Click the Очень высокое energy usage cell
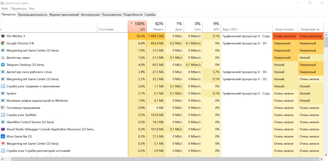The height and width of the screenshot is (161, 328). [285, 36]
